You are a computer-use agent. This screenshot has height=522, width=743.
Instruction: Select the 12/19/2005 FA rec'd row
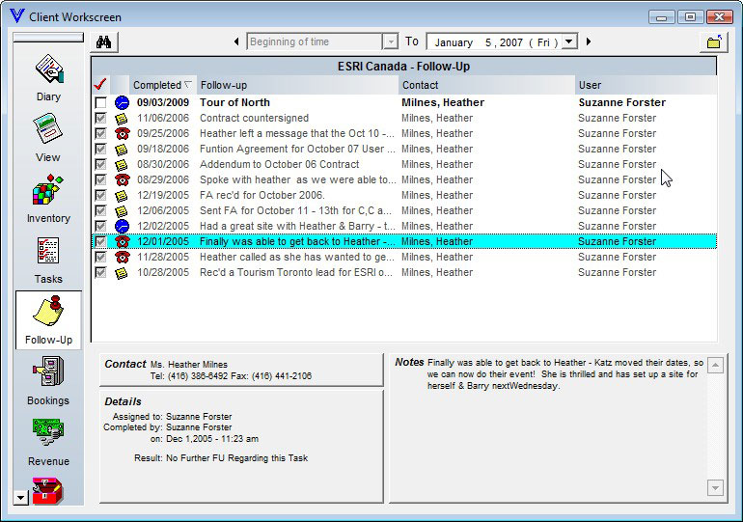386,196
